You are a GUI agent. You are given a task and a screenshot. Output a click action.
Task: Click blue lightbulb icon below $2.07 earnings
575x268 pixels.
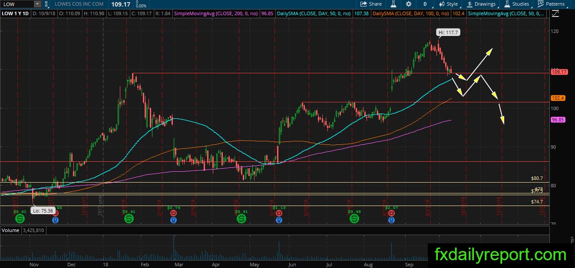pos(392,220)
